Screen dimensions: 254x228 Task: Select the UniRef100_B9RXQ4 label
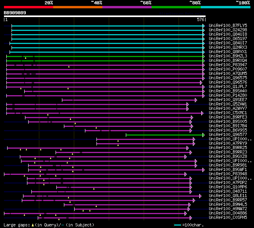tap(228, 61)
